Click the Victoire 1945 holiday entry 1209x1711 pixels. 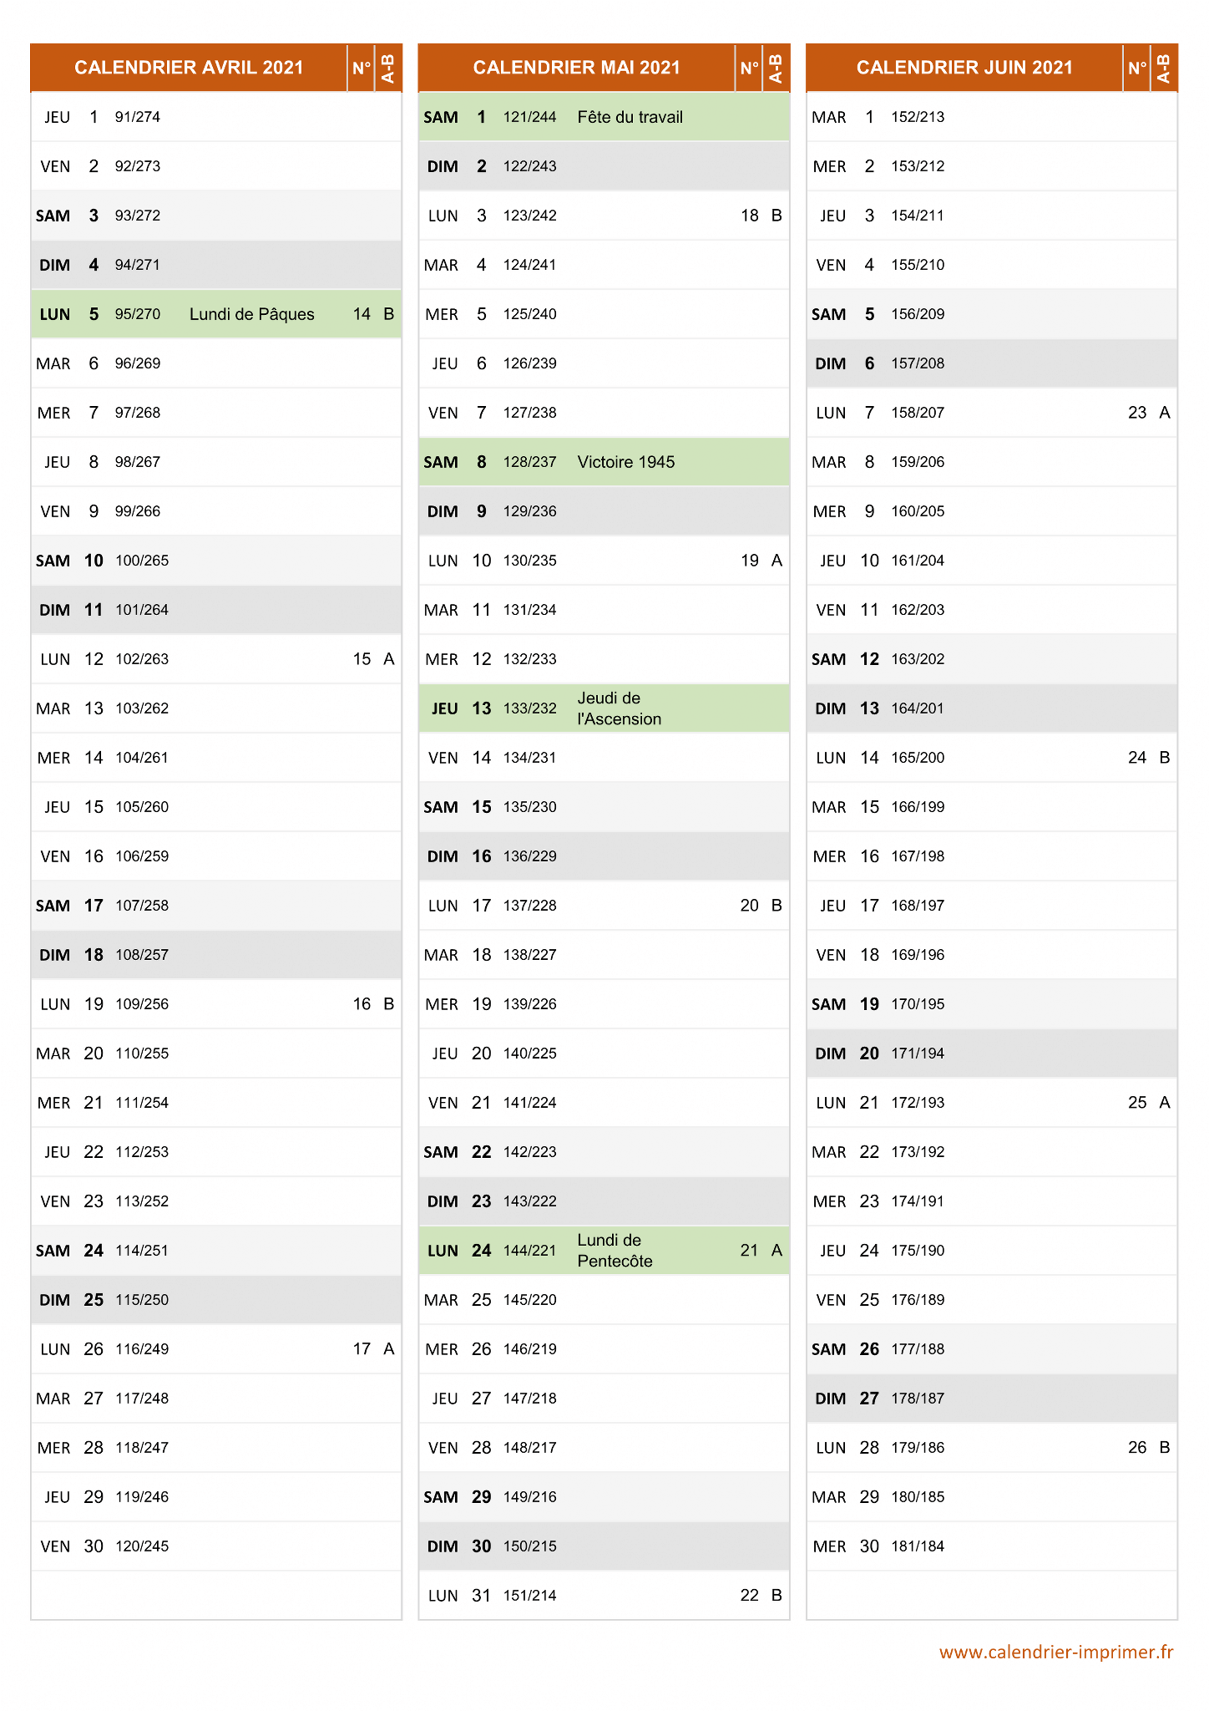click(625, 462)
